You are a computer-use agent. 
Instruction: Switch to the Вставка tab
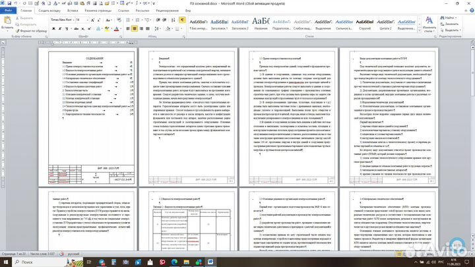pos(73,11)
